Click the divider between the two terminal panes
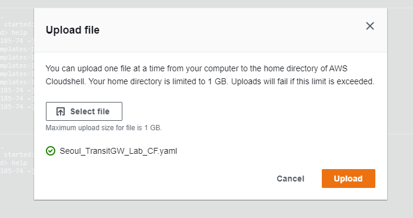The image size is (413, 218). (x=17, y=134)
